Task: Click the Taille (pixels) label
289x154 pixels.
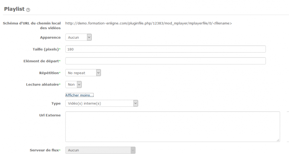Action: pyautogui.click(x=44, y=49)
